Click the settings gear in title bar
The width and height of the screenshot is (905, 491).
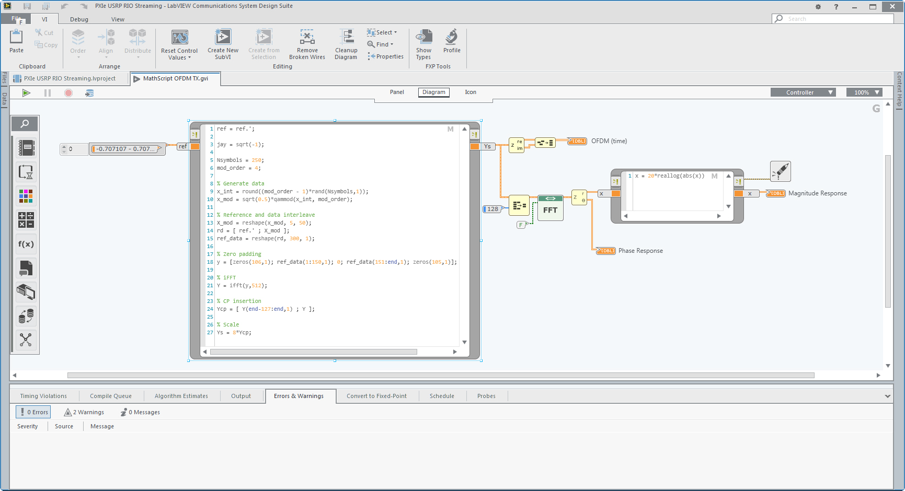[818, 7]
